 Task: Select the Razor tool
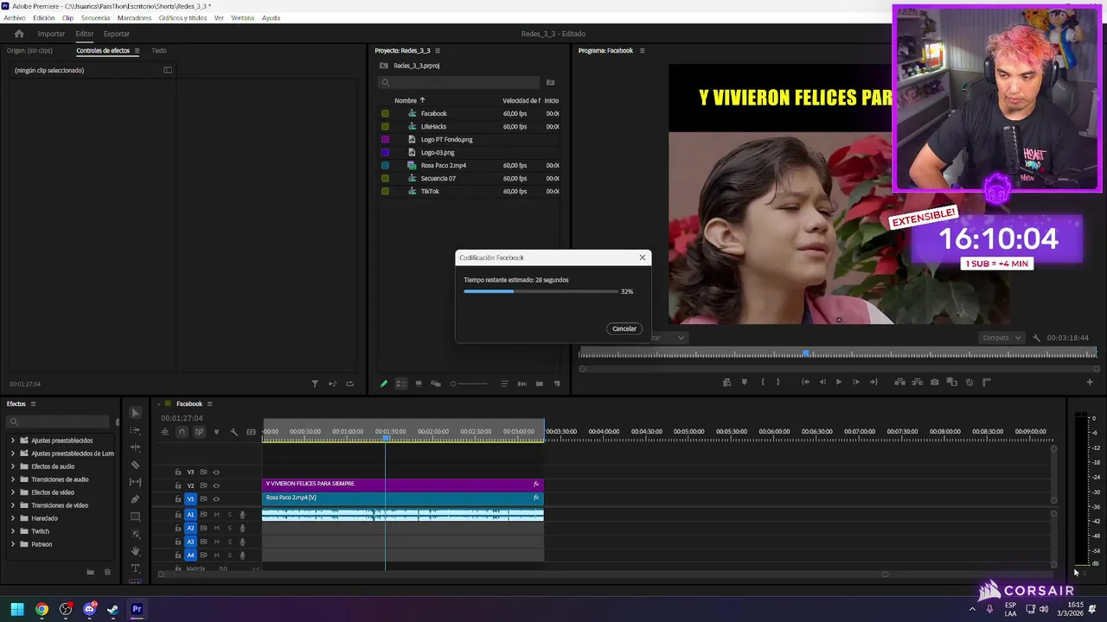pos(135,465)
